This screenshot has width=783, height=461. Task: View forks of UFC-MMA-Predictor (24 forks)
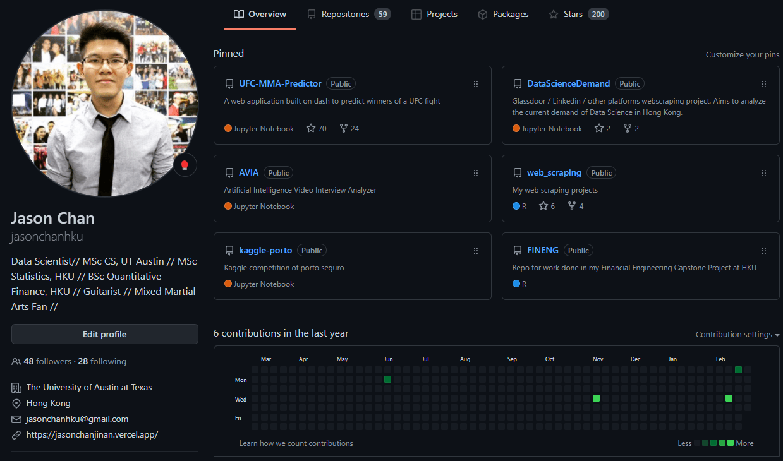pyautogui.click(x=349, y=128)
